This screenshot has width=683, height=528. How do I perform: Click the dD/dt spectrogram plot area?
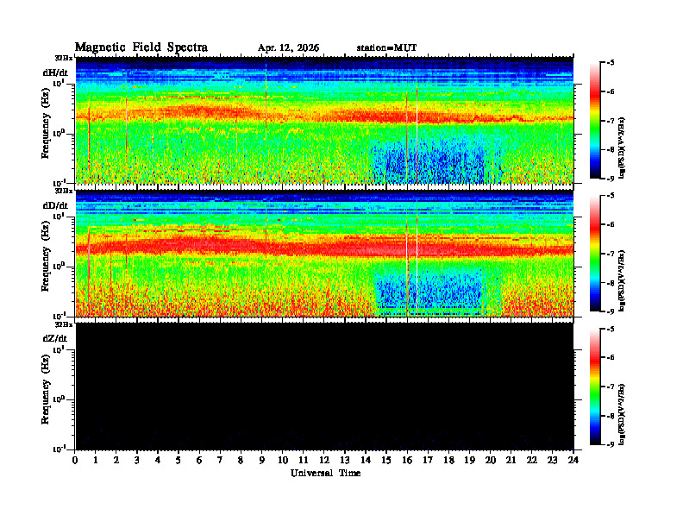(324, 253)
